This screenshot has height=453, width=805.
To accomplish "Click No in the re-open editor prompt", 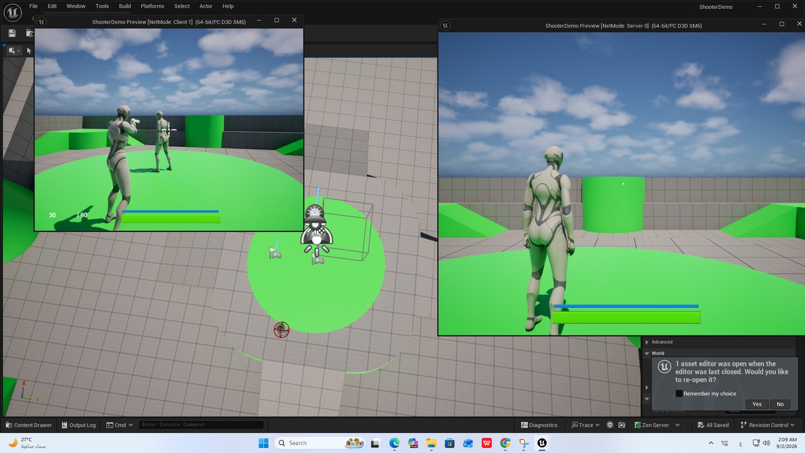I will [780, 404].
